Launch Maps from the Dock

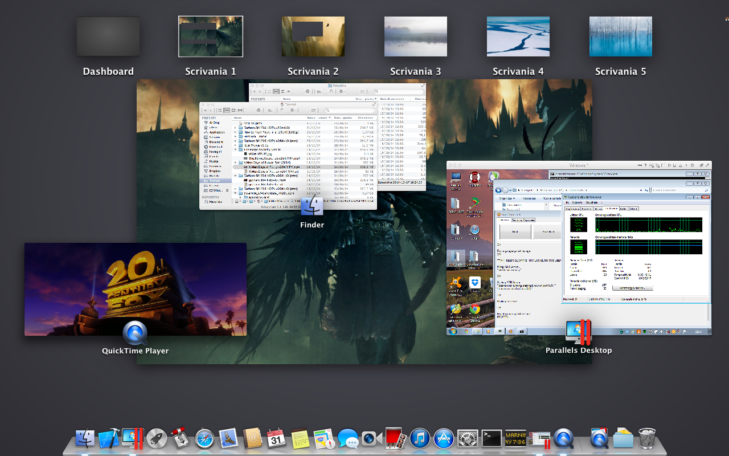click(324, 438)
